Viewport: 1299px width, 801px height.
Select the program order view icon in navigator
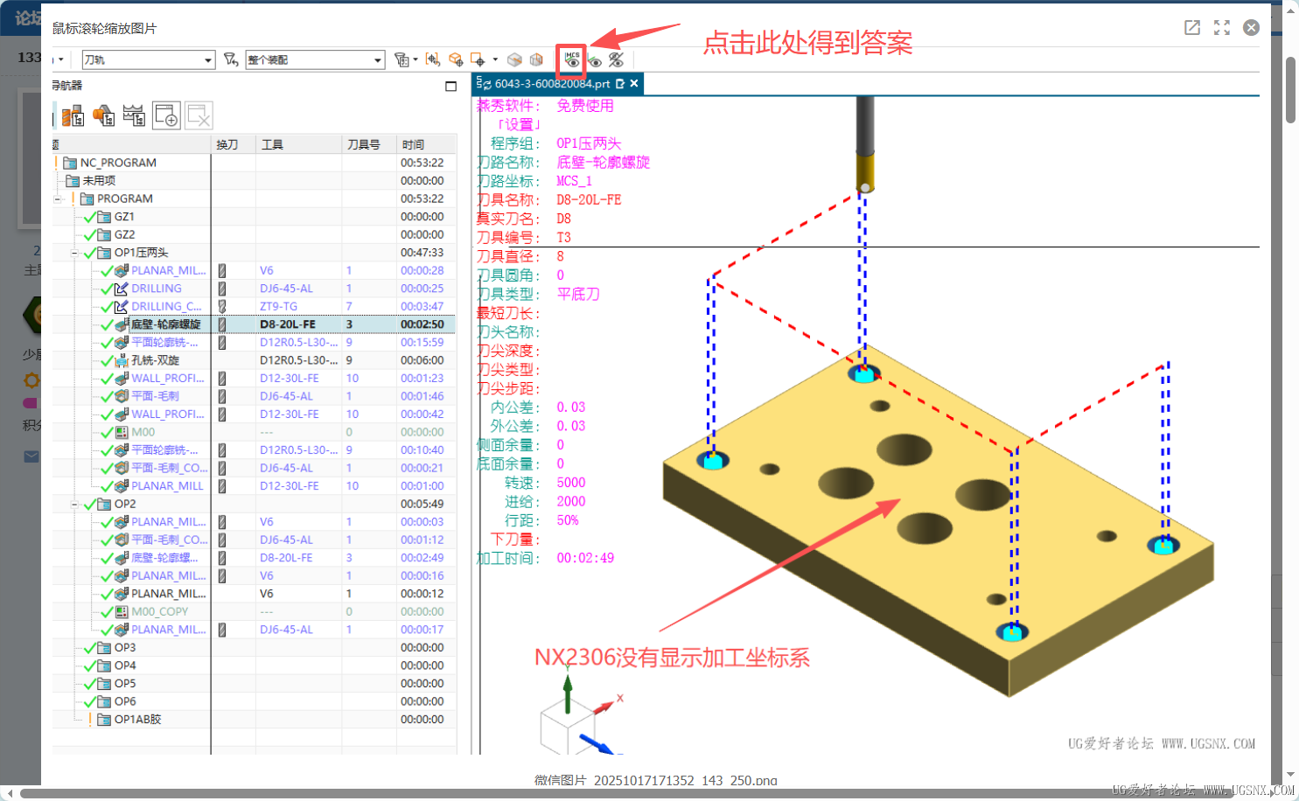(56, 114)
